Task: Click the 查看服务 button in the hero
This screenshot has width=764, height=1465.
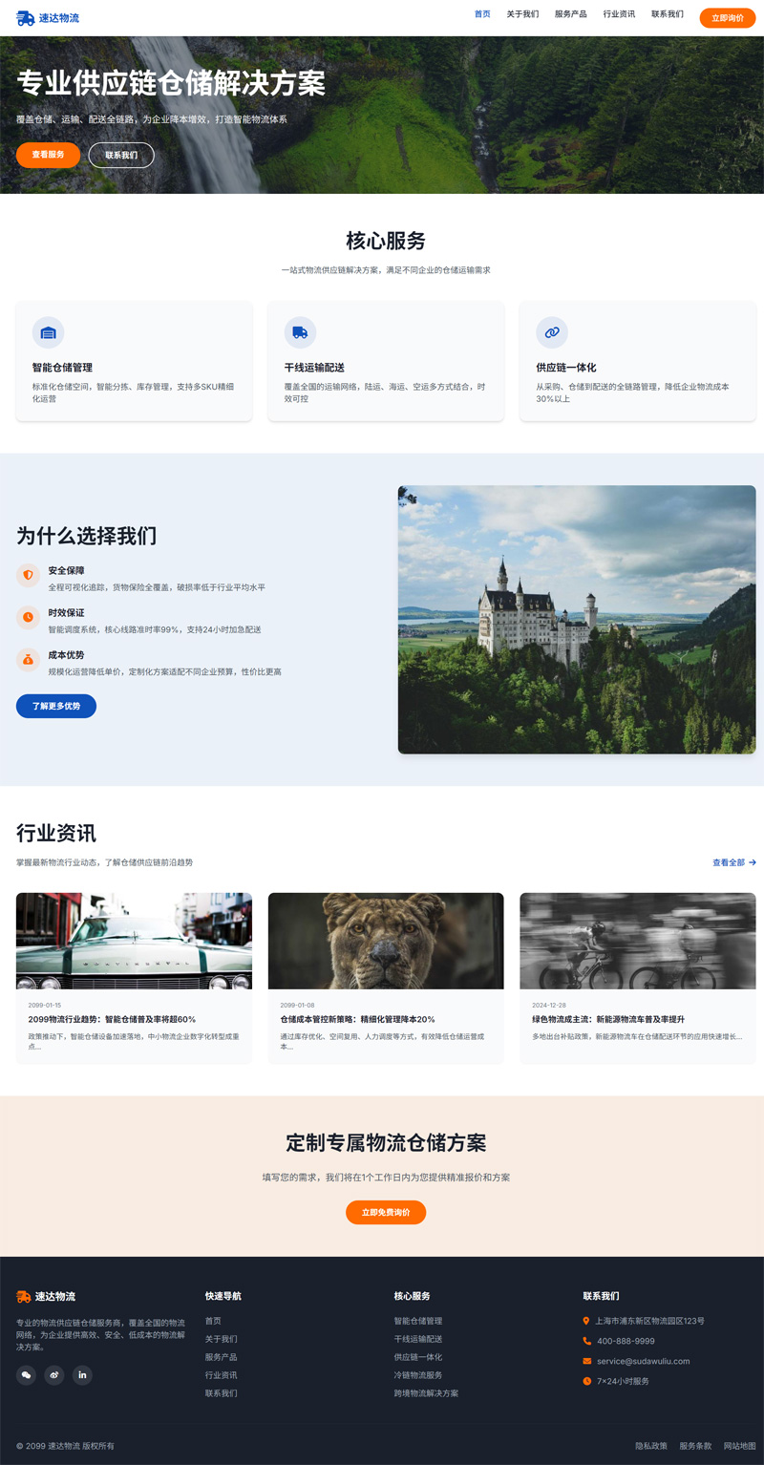Action: [x=47, y=154]
